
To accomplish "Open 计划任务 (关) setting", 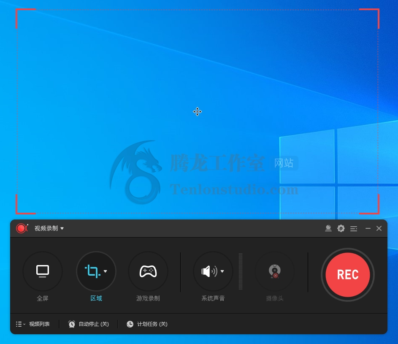I will click(152, 324).
